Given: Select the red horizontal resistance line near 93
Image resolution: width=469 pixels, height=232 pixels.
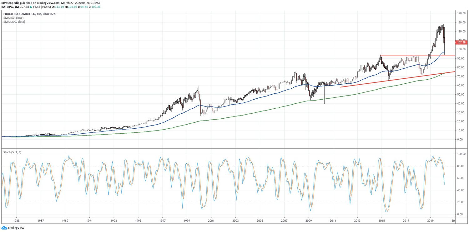Looking at the screenshot, I should (417, 55).
